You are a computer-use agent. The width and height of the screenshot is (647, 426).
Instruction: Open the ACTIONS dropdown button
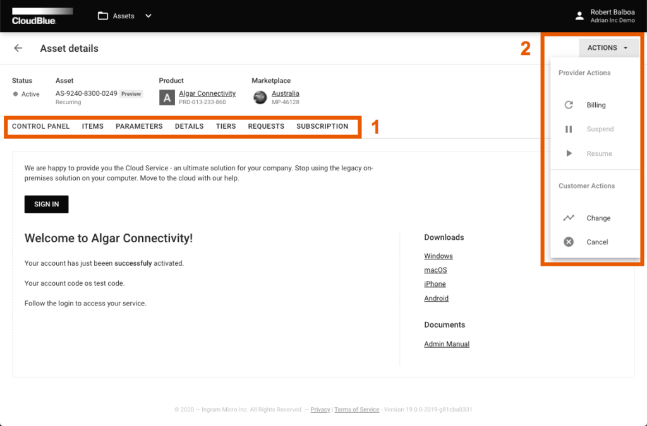pyautogui.click(x=608, y=48)
